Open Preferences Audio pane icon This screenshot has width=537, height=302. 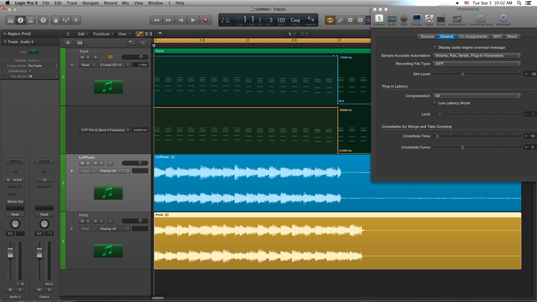point(392,20)
